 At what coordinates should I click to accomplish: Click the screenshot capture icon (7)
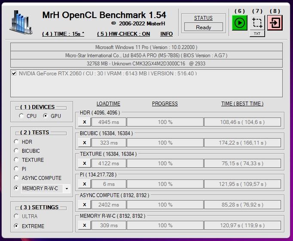point(257,23)
